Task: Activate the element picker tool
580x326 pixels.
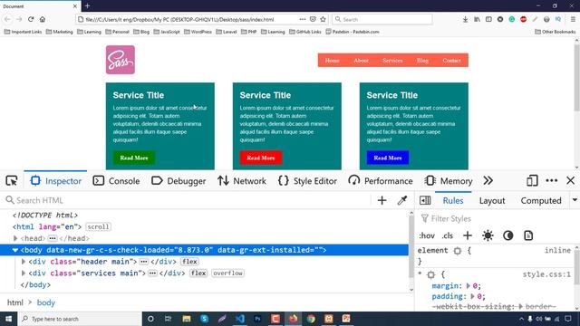Action: click(x=12, y=181)
